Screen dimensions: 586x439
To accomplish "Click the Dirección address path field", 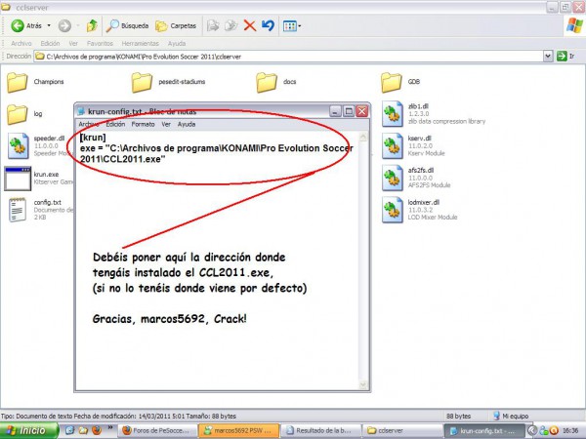I will coord(288,57).
